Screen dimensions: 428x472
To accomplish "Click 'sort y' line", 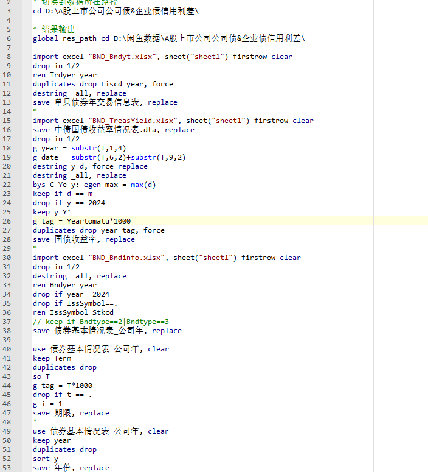I will [x=46, y=459].
